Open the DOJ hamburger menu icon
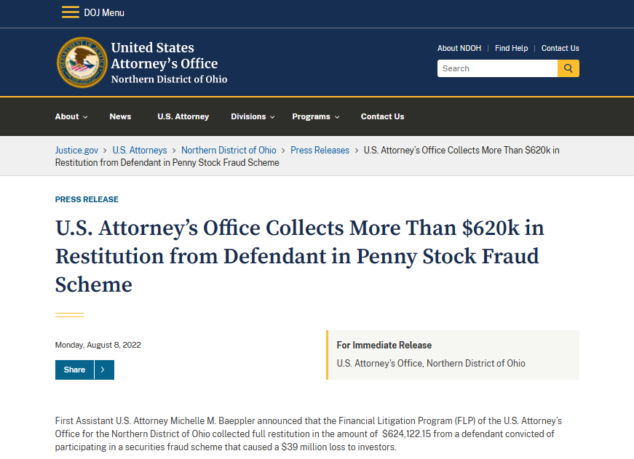The width and height of the screenshot is (634, 459). point(71,12)
